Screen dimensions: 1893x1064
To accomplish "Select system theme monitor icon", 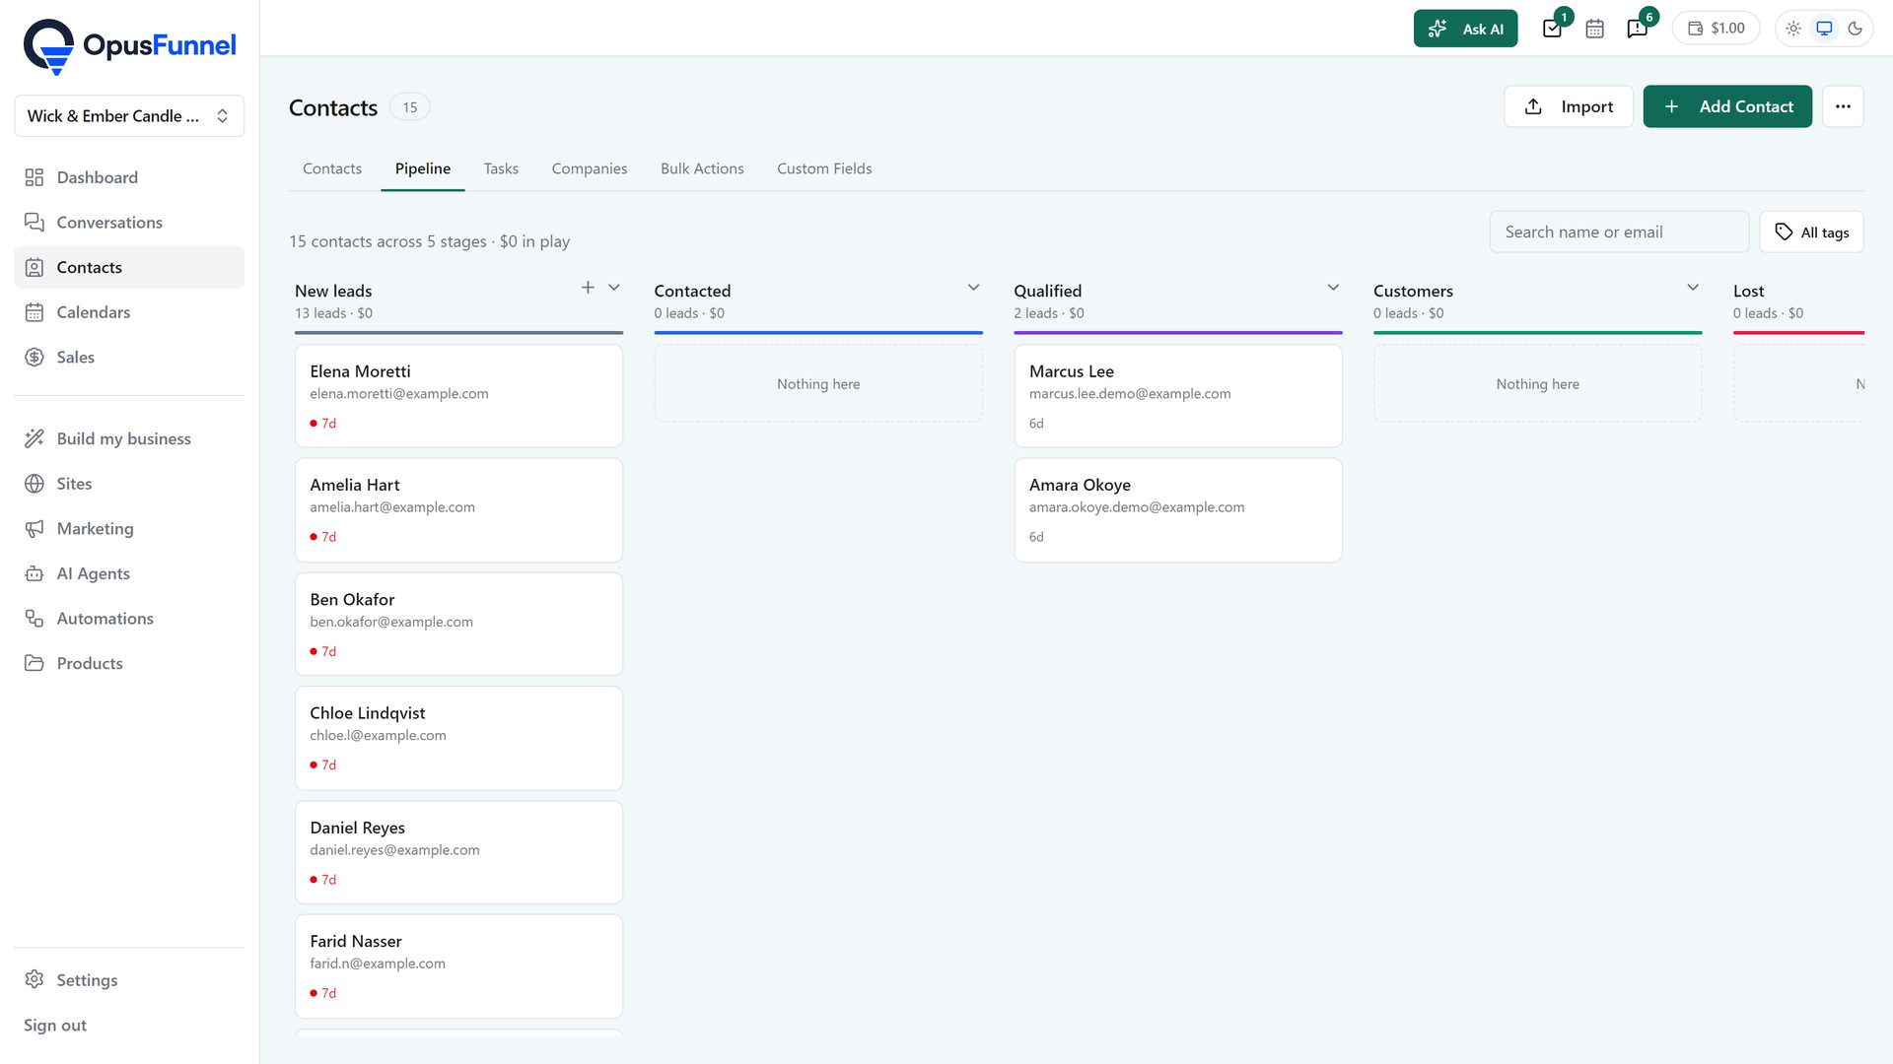I will point(1824,29).
